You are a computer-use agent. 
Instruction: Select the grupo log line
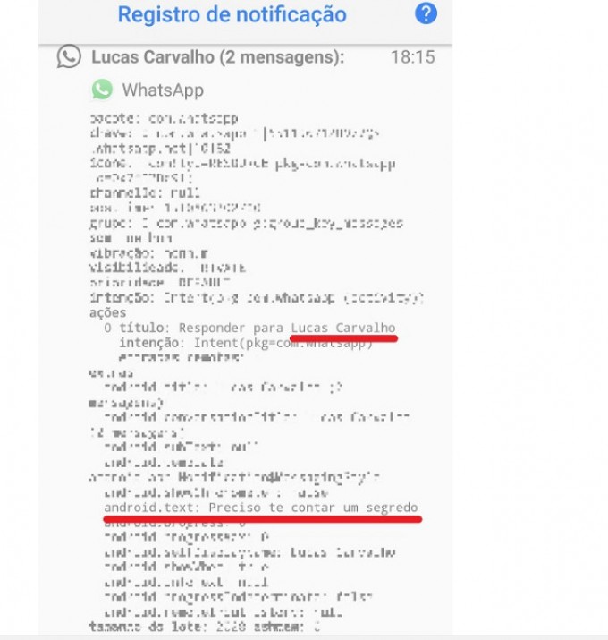246,223
